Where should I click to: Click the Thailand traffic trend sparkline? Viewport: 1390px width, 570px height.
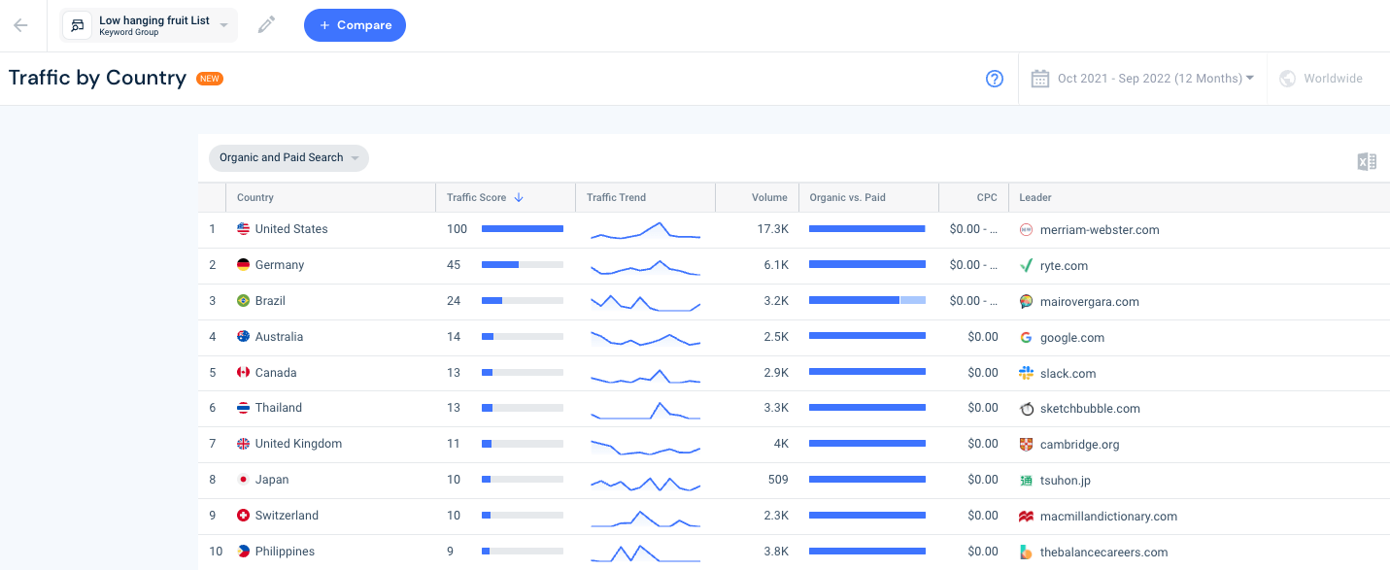click(645, 410)
